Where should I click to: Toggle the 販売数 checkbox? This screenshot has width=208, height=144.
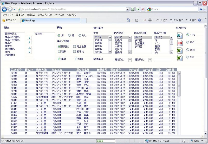[x=59, y=47]
